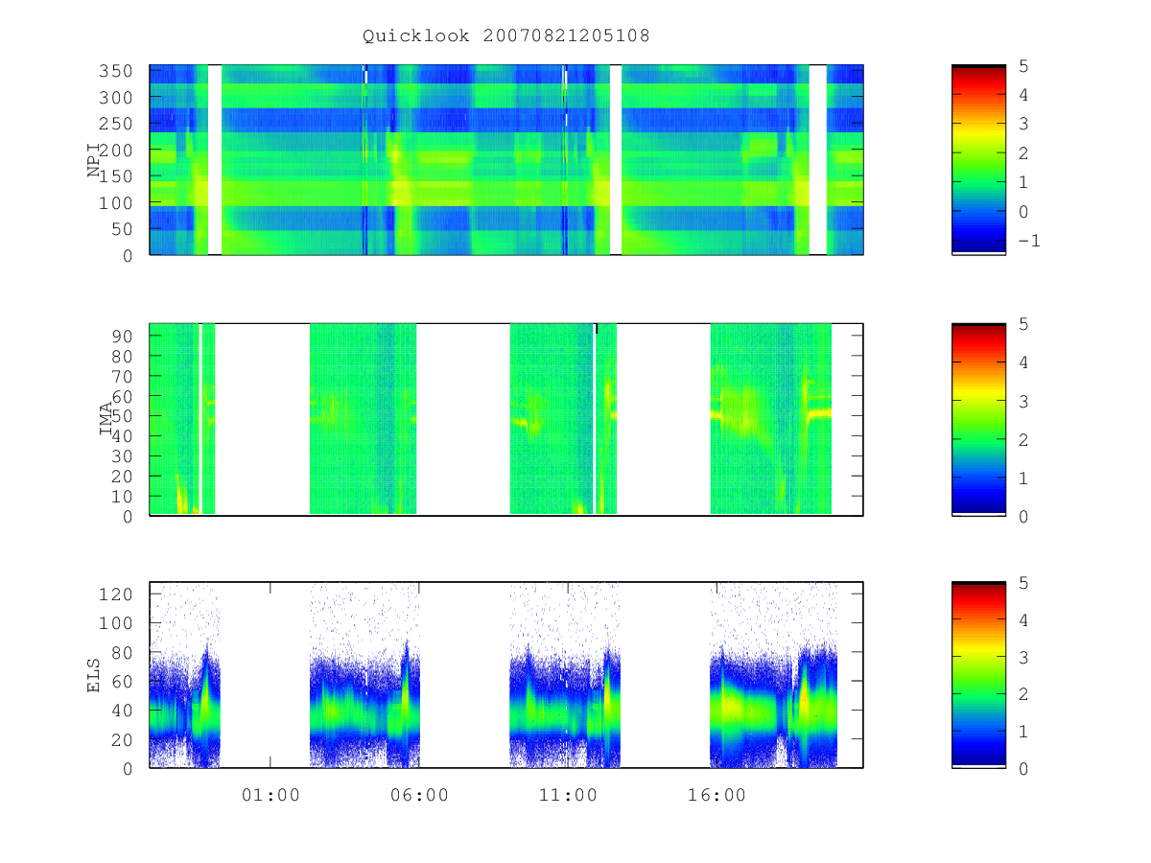Click the -1 label on NPI colorbar
The image size is (1151, 863).
pyautogui.click(x=1028, y=241)
